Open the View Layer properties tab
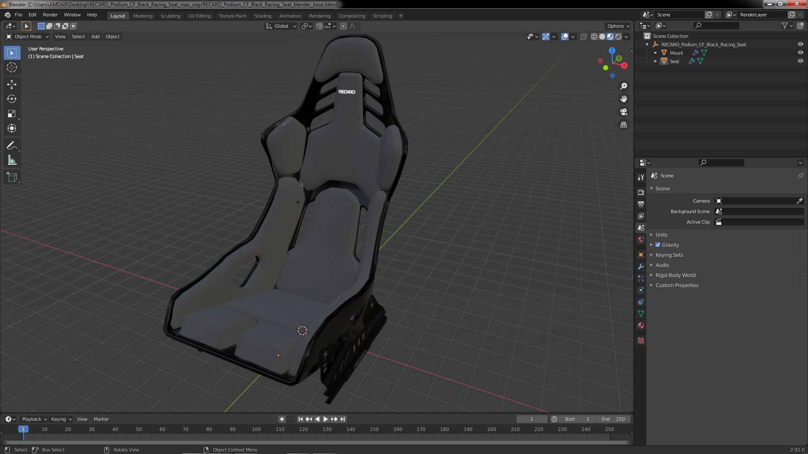Viewport: 808px width, 454px height. click(641, 216)
